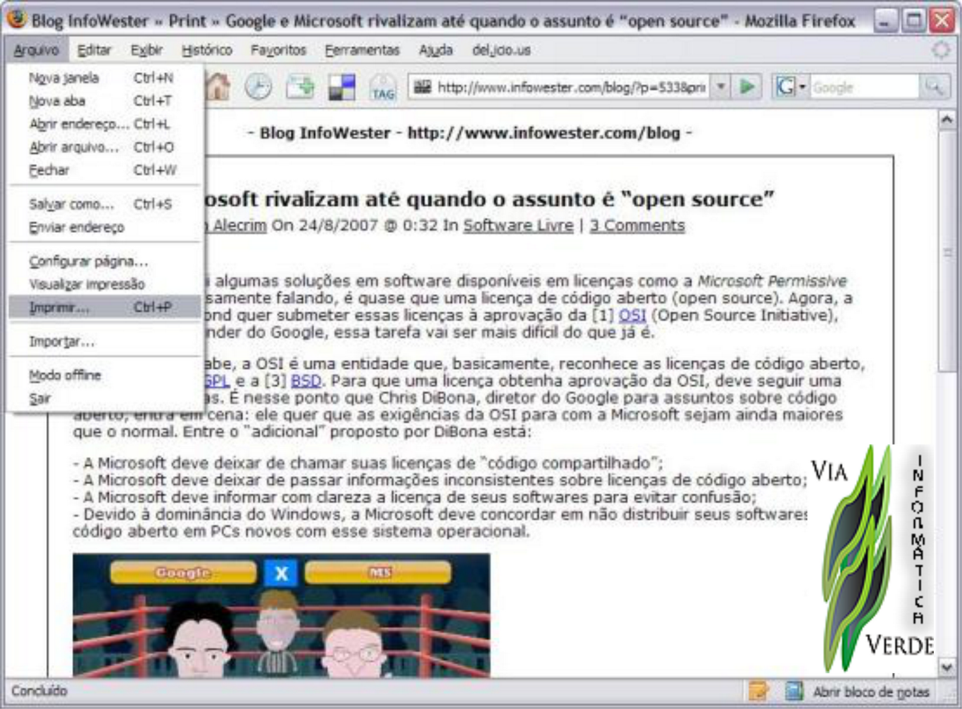962x709 pixels.
Task: Click the status bar notepad icon
Action: 794,691
